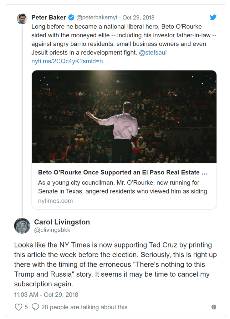
Task: Open the Carol Livingston display name
Action: point(62,222)
